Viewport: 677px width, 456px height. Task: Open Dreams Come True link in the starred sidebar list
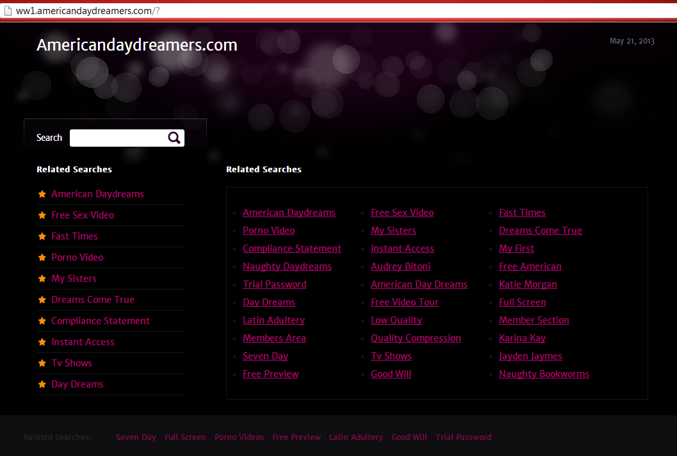click(93, 300)
